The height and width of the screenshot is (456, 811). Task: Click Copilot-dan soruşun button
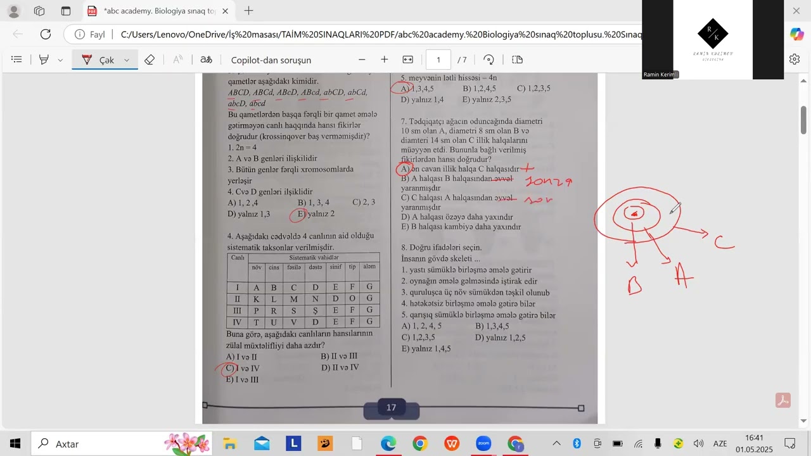click(271, 60)
